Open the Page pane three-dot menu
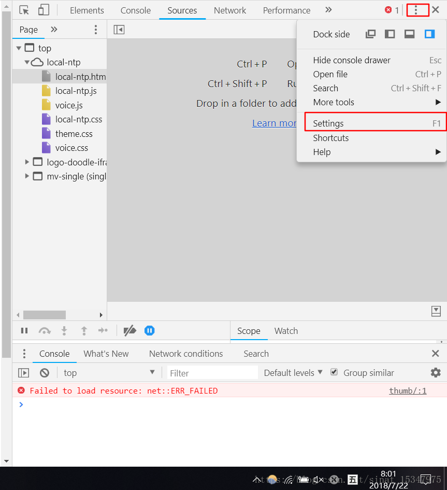Screen dimensions: 447x490 (96, 30)
